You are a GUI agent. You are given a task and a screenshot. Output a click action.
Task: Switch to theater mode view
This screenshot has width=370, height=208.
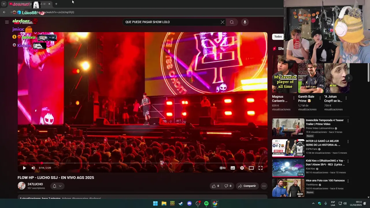pos(251,168)
